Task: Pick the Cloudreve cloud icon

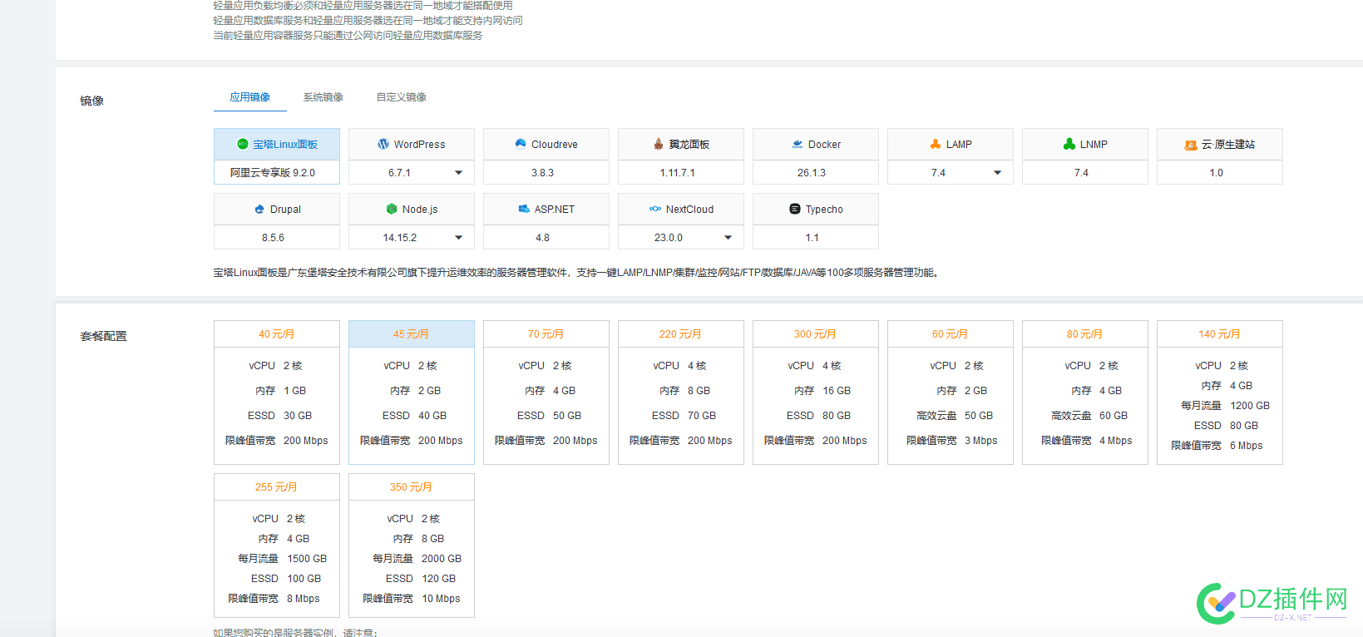Action: 521,144
